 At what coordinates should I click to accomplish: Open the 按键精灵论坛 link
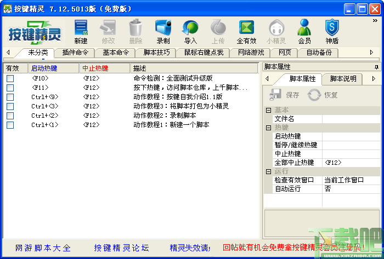pos(121,248)
